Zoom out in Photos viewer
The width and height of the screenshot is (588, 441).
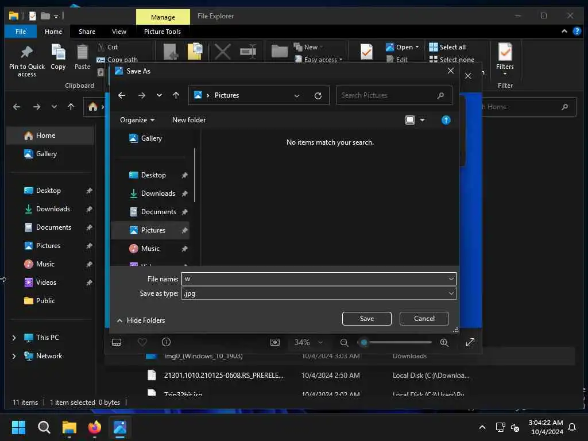tap(344, 342)
